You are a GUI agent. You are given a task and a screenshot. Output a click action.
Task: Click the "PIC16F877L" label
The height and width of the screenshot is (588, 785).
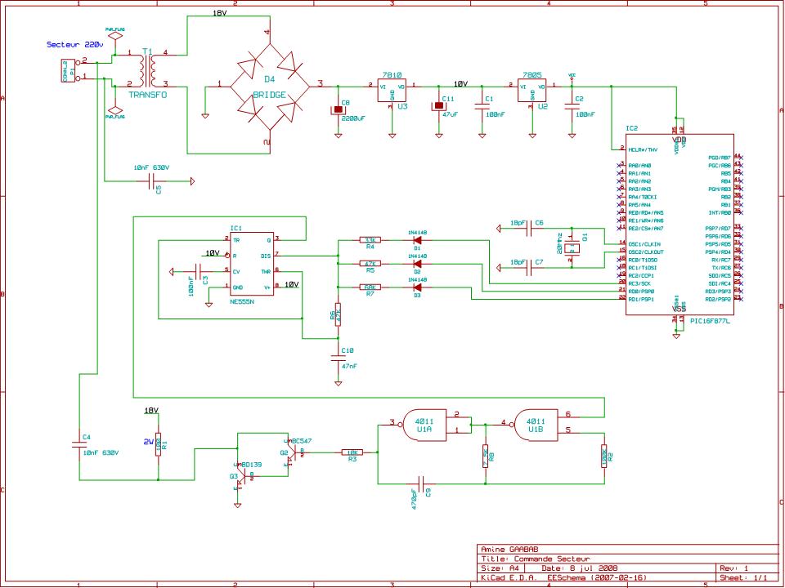click(710, 321)
